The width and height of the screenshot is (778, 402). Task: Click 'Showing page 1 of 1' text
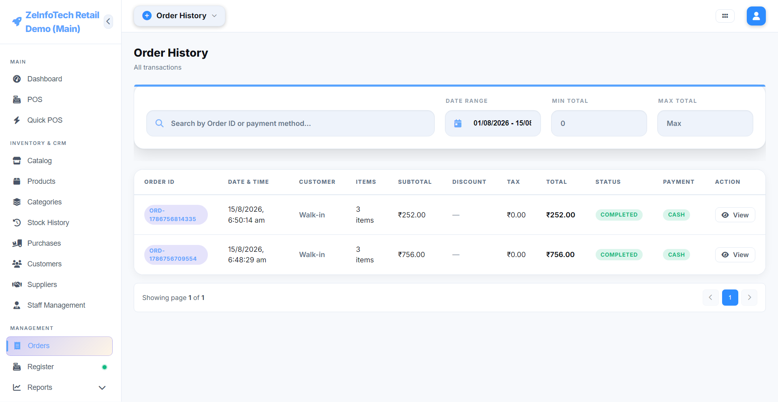(173, 298)
